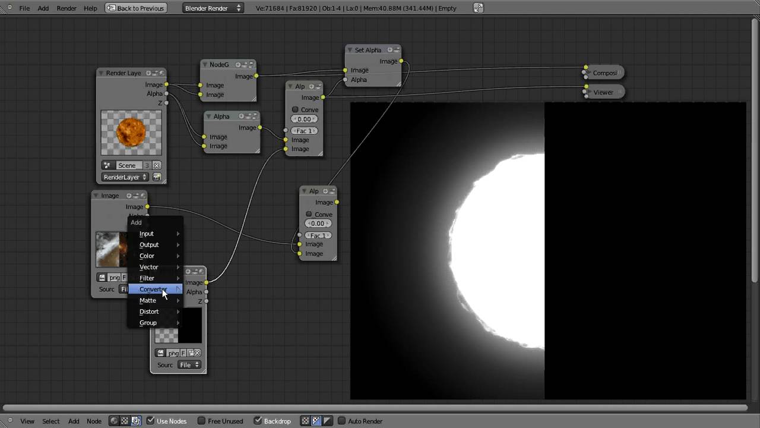
Task: Click the horizontal scrollbar of node editor
Action: [375, 408]
